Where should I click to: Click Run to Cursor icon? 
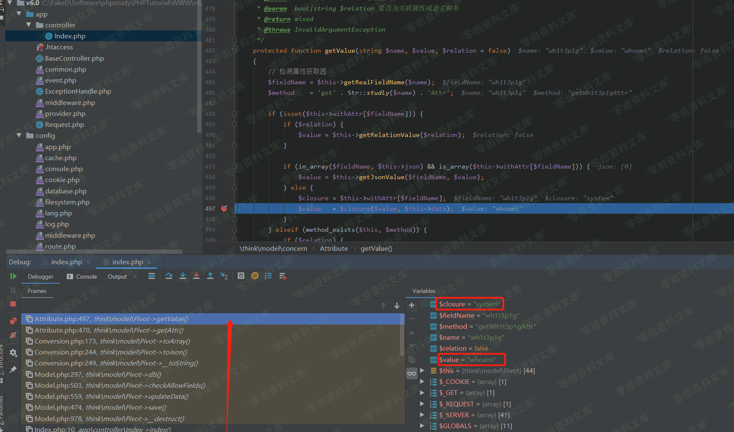coord(224,276)
